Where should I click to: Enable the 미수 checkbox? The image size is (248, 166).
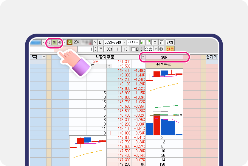134,49
